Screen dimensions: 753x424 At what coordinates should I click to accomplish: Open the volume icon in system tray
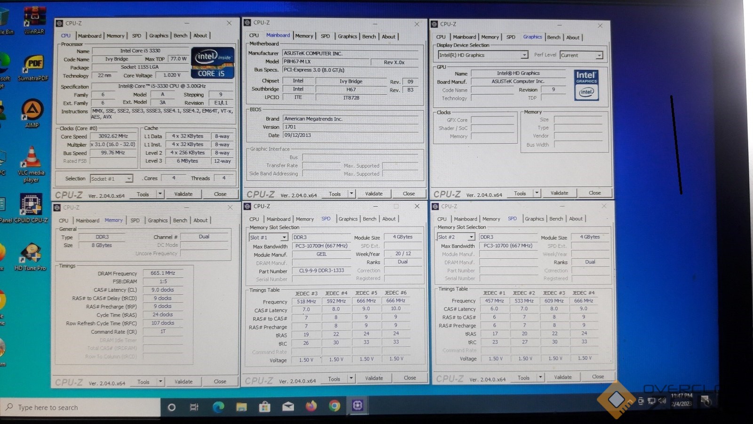pos(662,401)
